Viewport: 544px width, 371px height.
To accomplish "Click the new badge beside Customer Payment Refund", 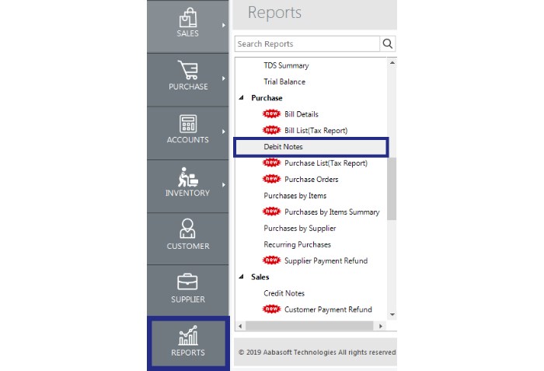I will click(x=271, y=309).
